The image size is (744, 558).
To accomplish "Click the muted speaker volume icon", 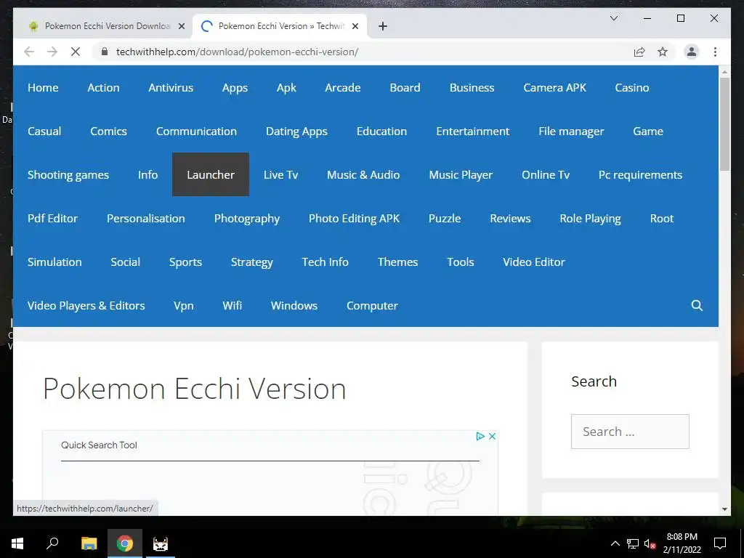I will click(x=650, y=543).
